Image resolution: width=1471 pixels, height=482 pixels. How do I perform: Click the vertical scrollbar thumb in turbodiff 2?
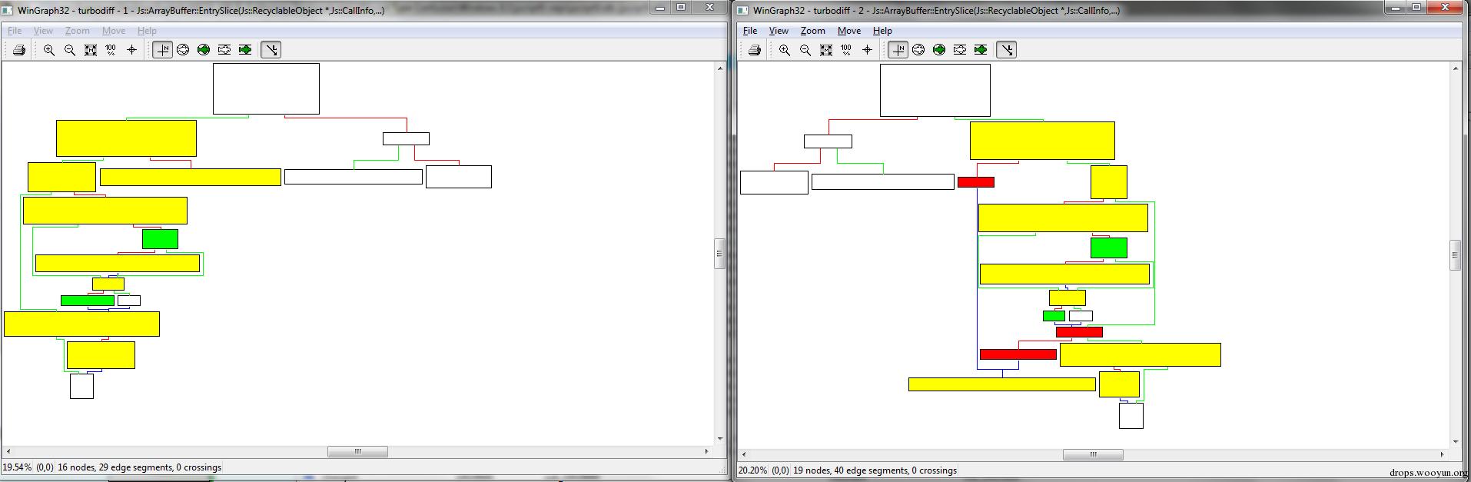[1455, 255]
